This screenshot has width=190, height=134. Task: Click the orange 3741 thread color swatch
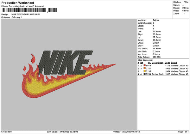pyautogui.click(x=144, y=68)
